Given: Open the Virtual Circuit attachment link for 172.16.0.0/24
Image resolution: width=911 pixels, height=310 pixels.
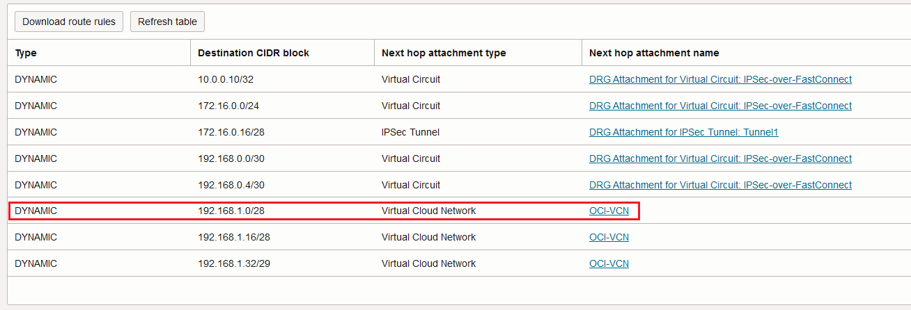Looking at the screenshot, I should [720, 106].
